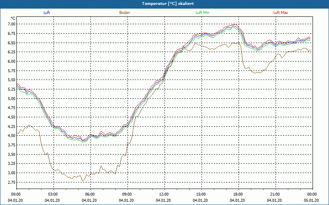Viewport: 329px width, 205px height.
Task: Click the Luft legend label
Action: (46, 13)
